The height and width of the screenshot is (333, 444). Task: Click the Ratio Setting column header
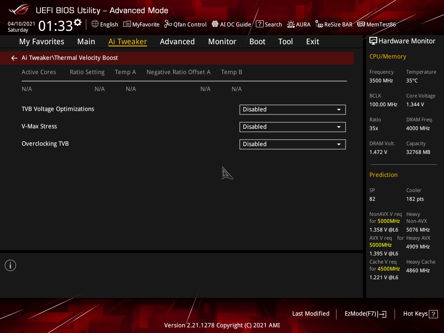coord(87,72)
